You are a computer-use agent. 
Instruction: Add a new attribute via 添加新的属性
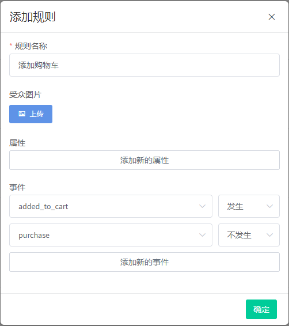[144, 160]
